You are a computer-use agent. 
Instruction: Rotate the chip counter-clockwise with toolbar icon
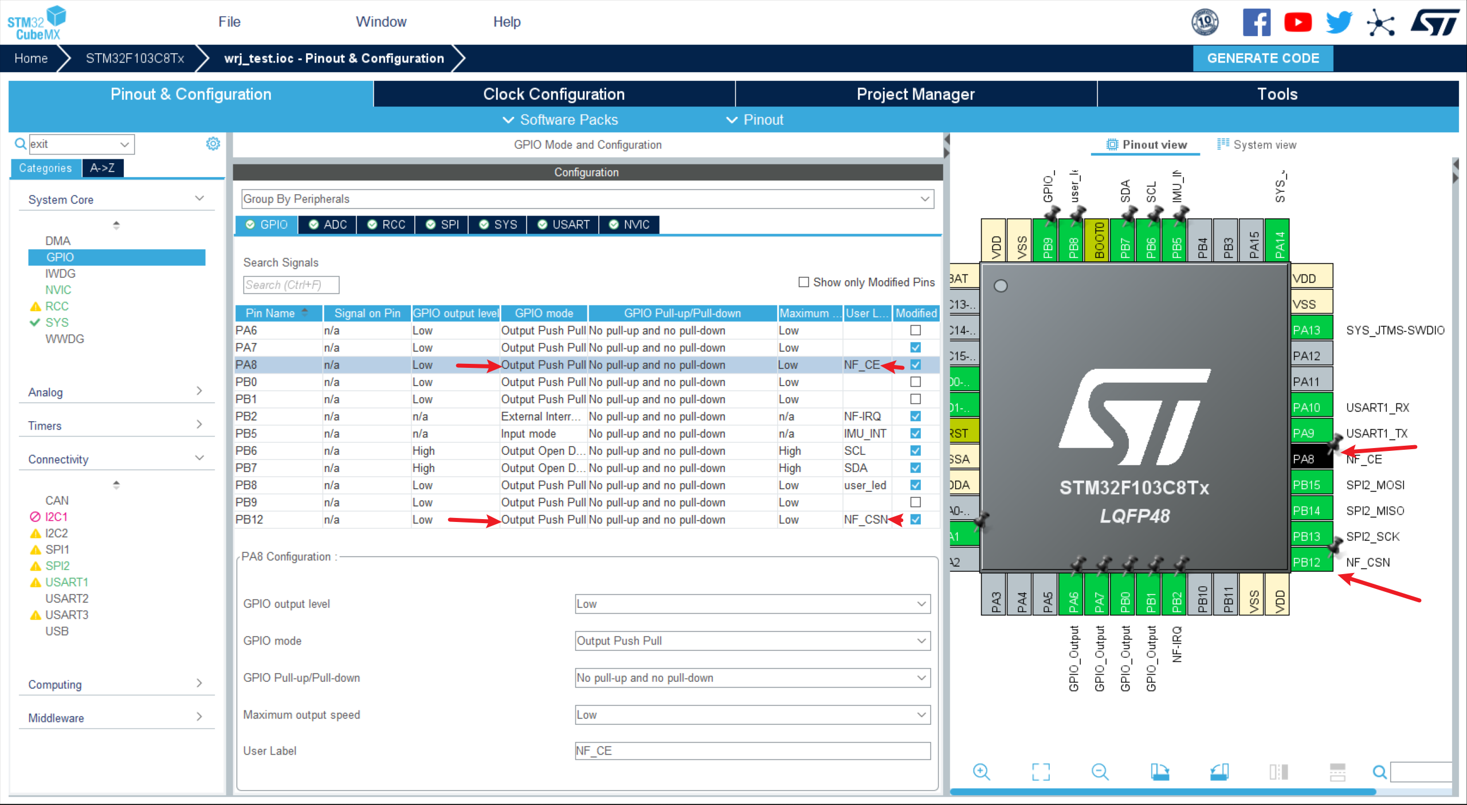click(1219, 772)
